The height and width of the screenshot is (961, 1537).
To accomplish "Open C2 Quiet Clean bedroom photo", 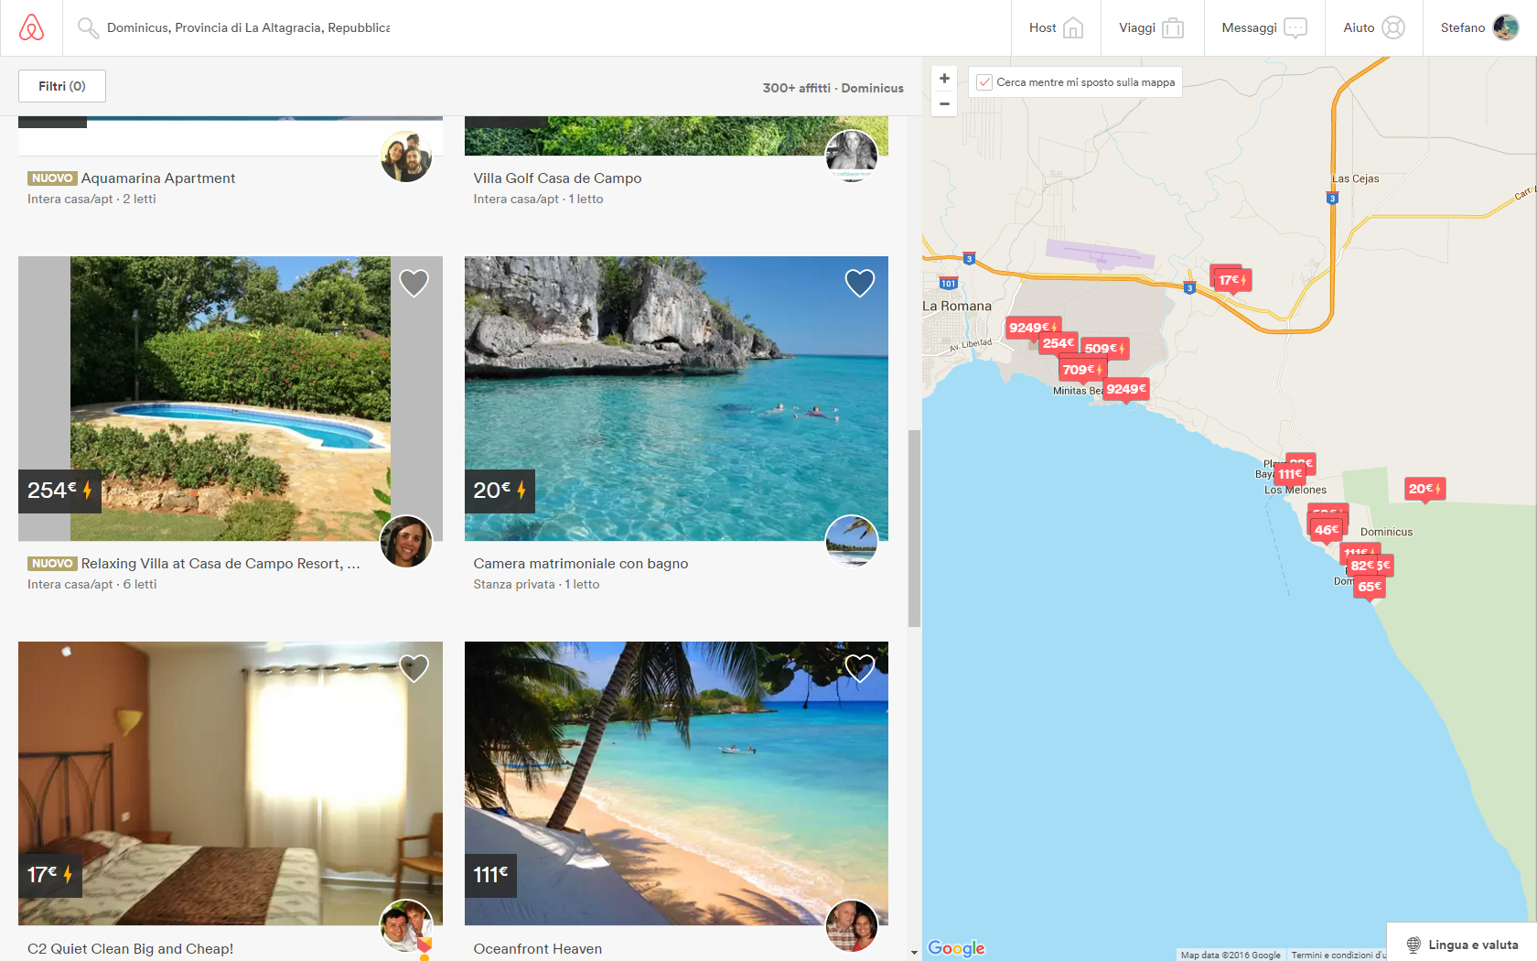I will (x=231, y=783).
